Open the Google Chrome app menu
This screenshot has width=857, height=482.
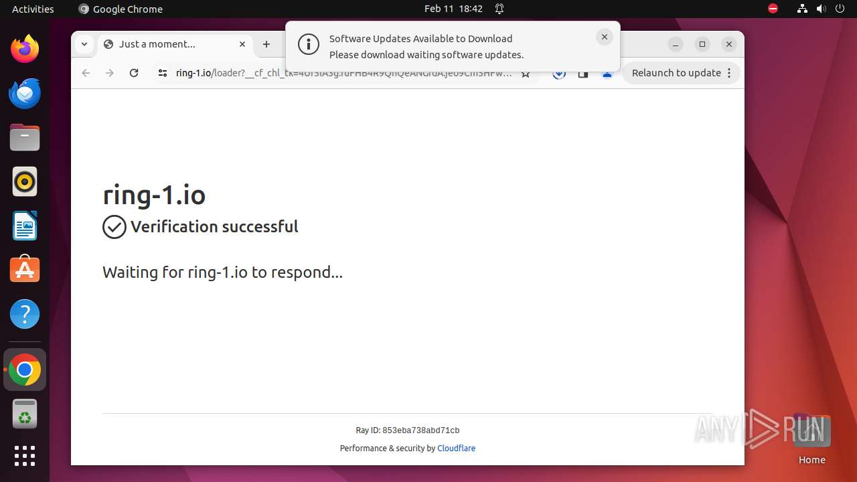pyautogui.click(x=121, y=9)
